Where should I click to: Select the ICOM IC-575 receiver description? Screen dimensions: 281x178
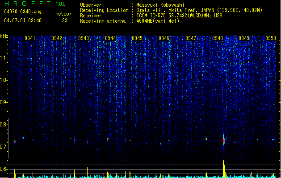(180, 16)
